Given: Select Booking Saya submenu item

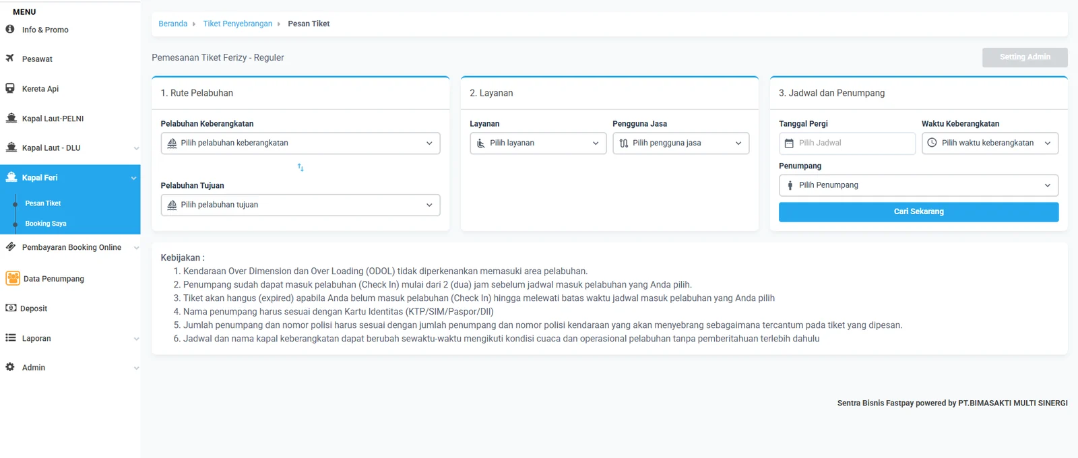Looking at the screenshot, I should 46,223.
